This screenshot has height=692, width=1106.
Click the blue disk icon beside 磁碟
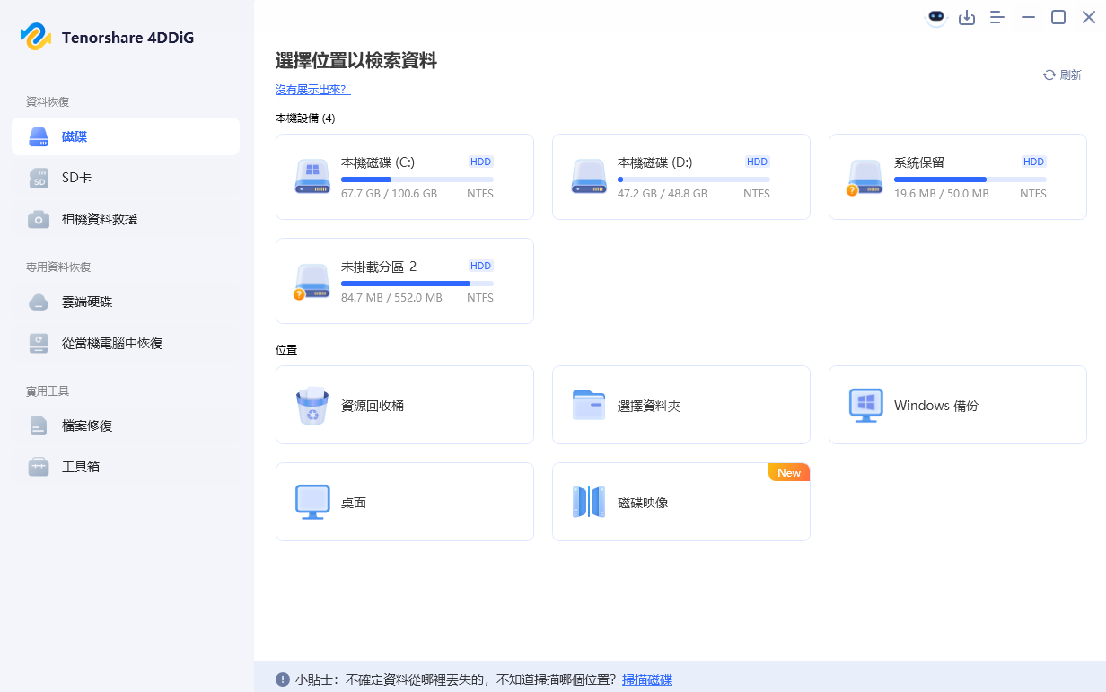(x=39, y=136)
